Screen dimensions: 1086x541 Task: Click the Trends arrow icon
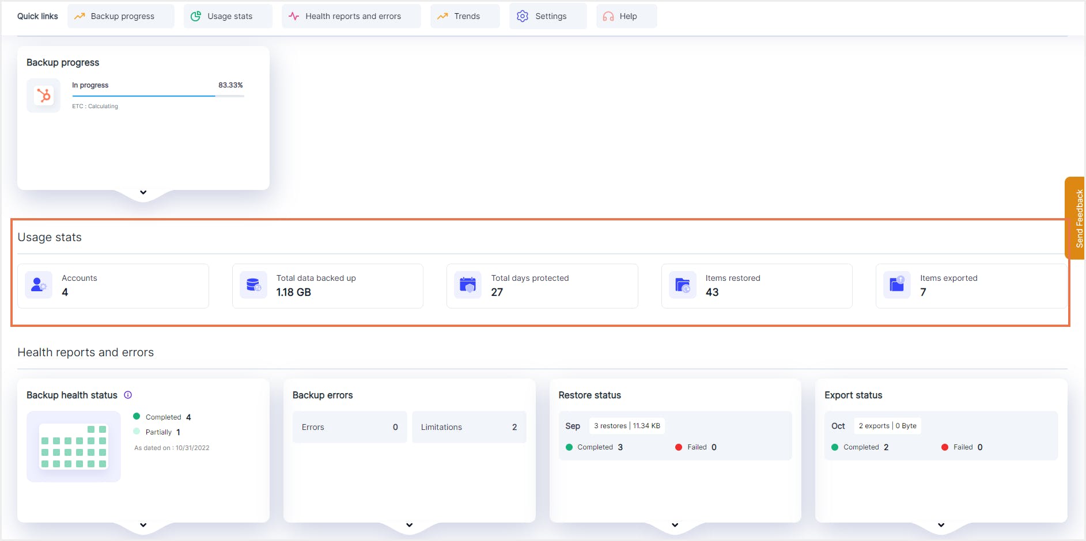pyautogui.click(x=441, y=16)
